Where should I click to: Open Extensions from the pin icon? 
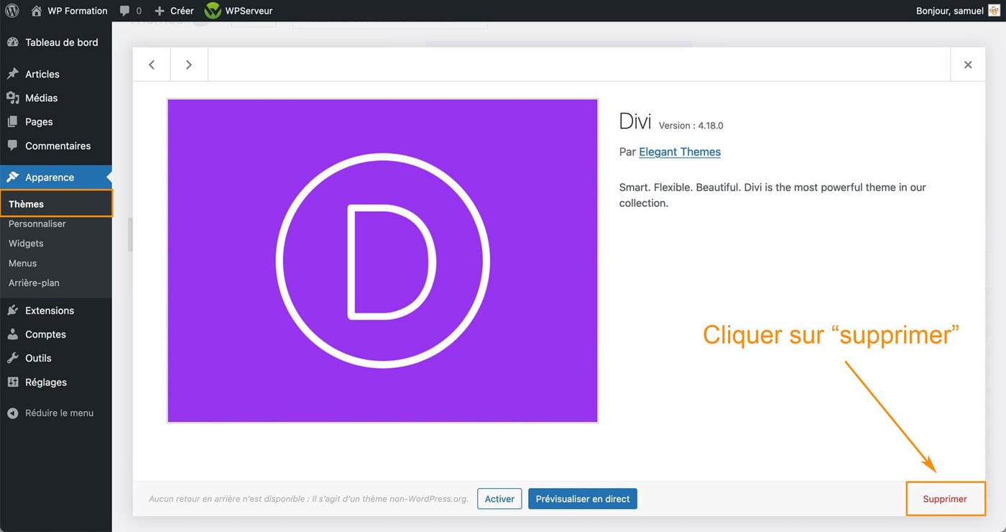(13, 310)
